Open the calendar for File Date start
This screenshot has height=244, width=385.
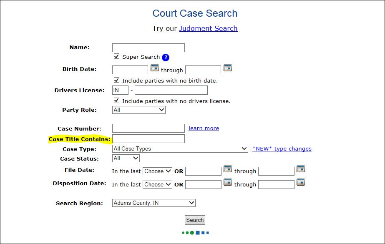(x=228, y=169)
